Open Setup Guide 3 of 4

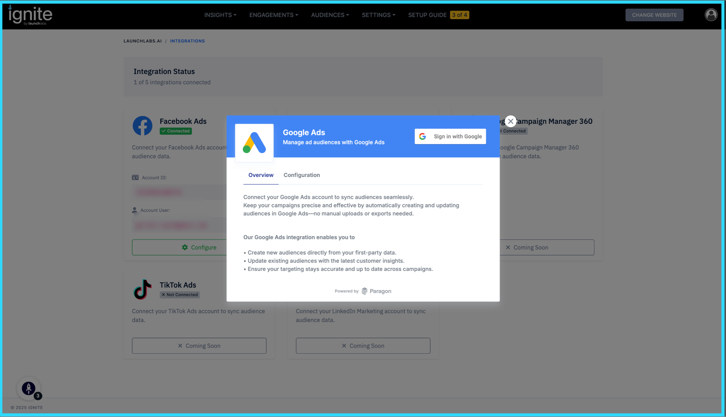[x=438, y=15]
